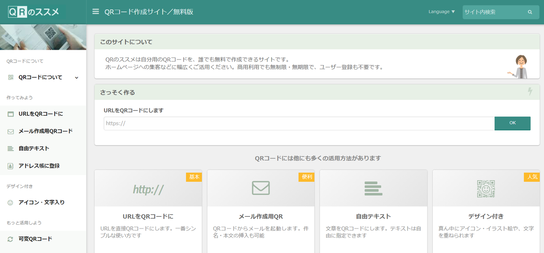The image size is (544, 253).
Task: Click the smiley QR icon on デザイン付き card
Action: tap(486, 189)
